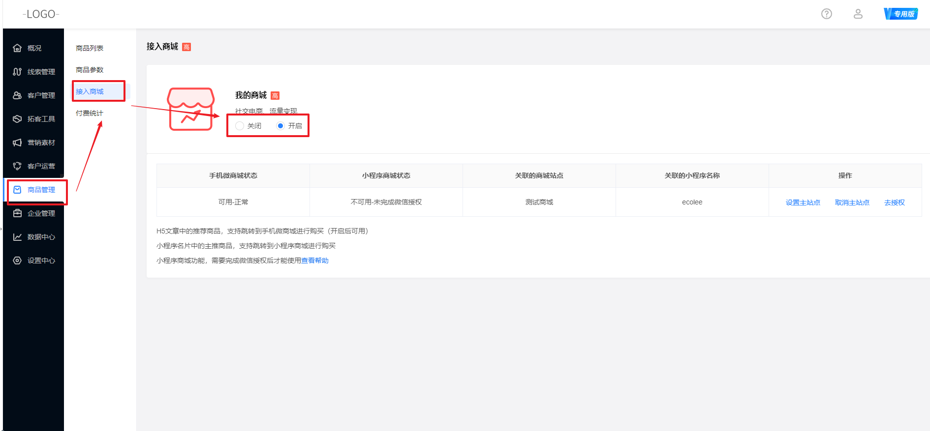Click the 营销素材 megaphone icon

pyautogui.click(x=17, y=143)
